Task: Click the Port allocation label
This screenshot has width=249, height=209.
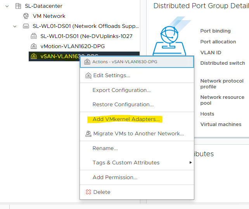Action: point(218,42)
